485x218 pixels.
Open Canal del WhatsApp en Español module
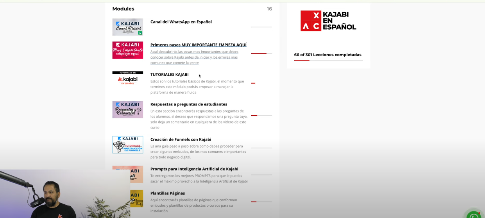coord(181,22)
